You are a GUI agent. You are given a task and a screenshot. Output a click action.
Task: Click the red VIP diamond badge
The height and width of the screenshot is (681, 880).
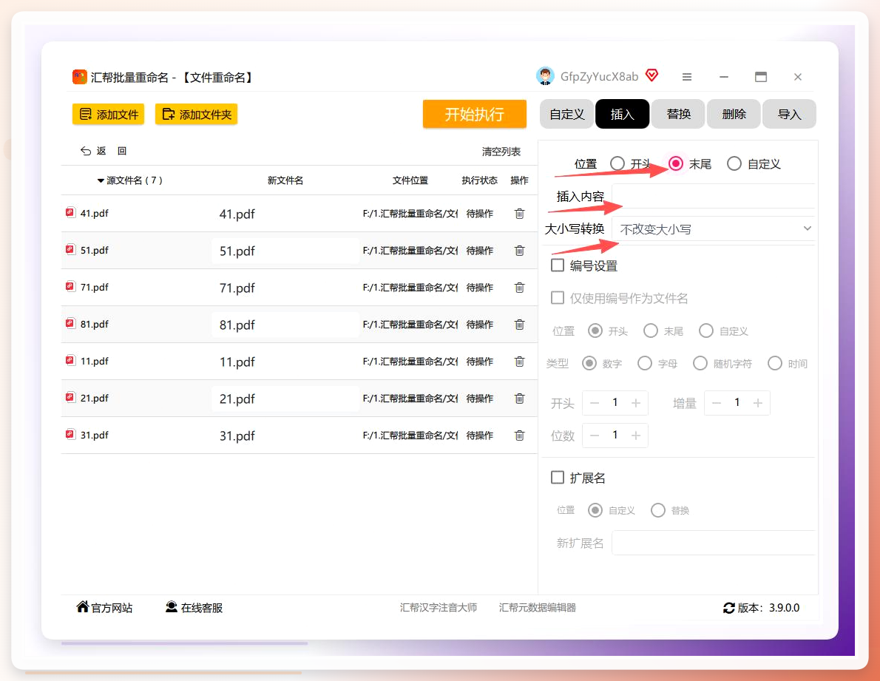pos(651,75)
